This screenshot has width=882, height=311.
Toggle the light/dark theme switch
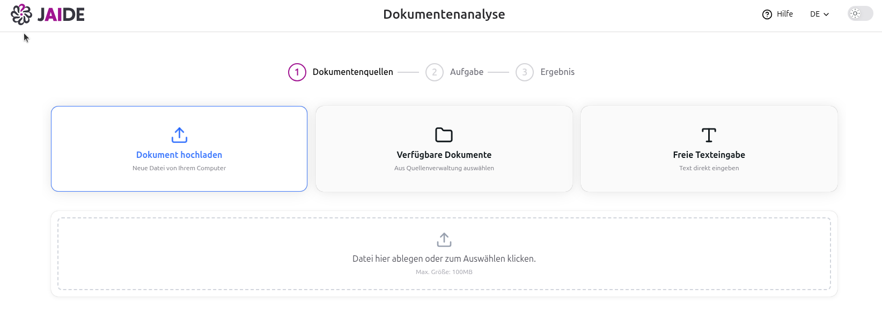pos(860,14)
